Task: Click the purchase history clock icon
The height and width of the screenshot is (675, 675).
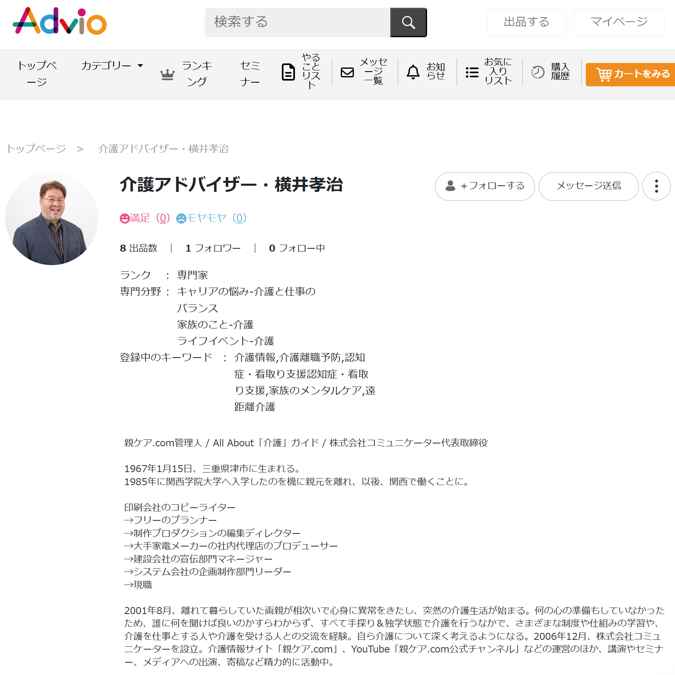Action: (x=538, y=72)
